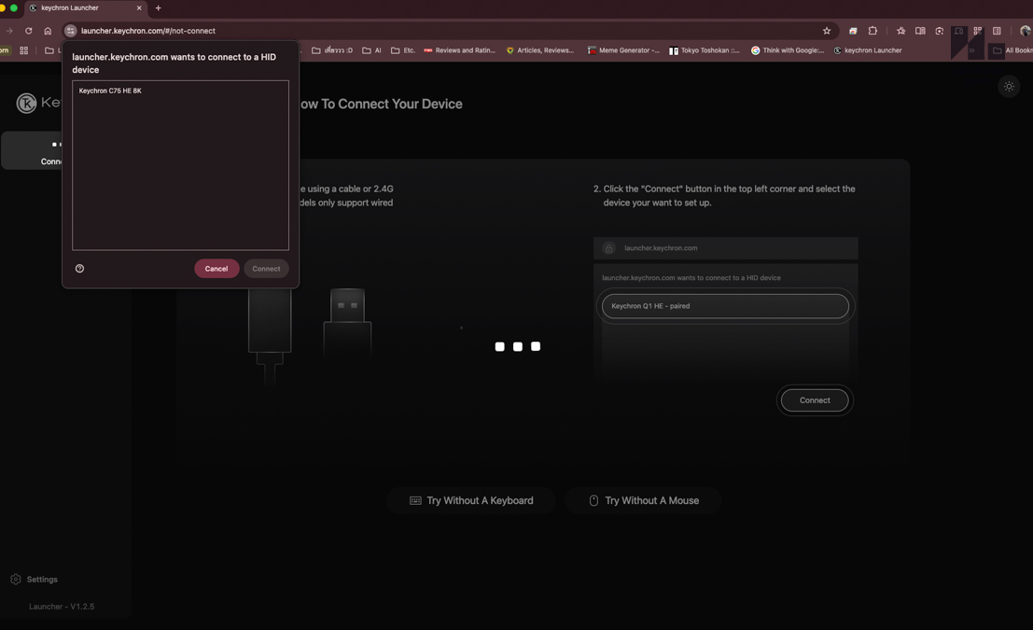The image size is (1033, 630).
Task: Click Try Without A Keyboard
Action: [x=471, y=501]
